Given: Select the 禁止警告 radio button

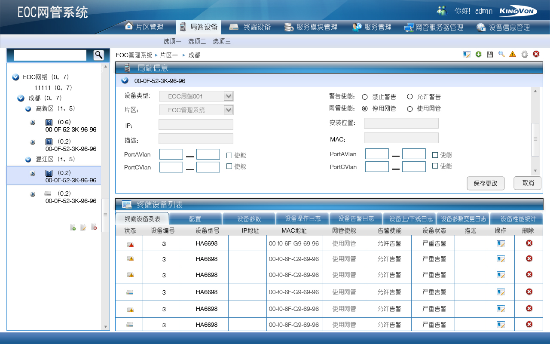Looking at the screenshot, I should (365, 97).
